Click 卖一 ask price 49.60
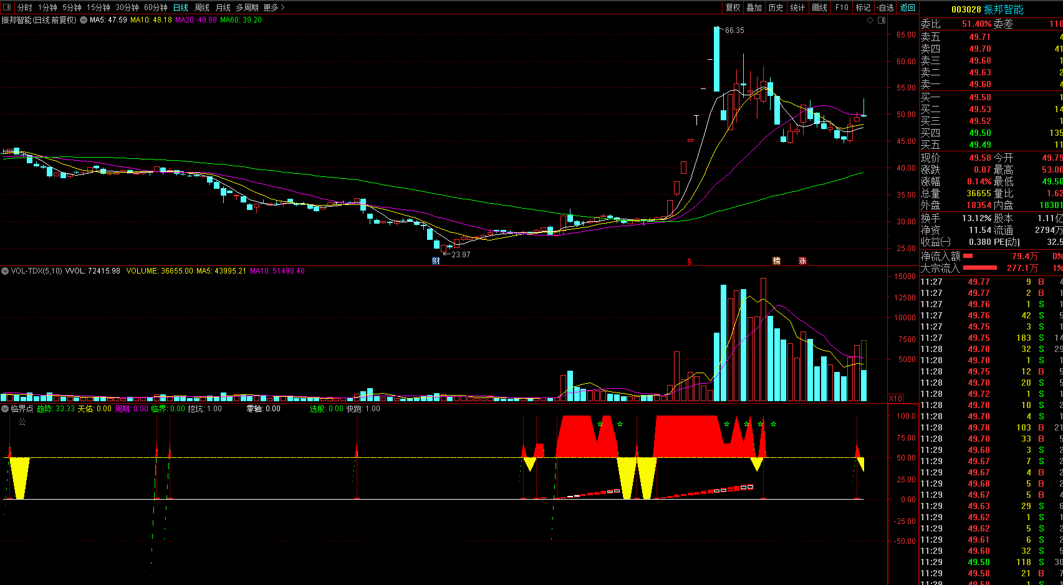The height and width of the screenshot is (585, 1063). [x=979, y=84]
